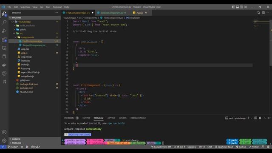272x153 pixels.
Task: Click UTF-8 encoding in status bar
Action: point(202,147)
